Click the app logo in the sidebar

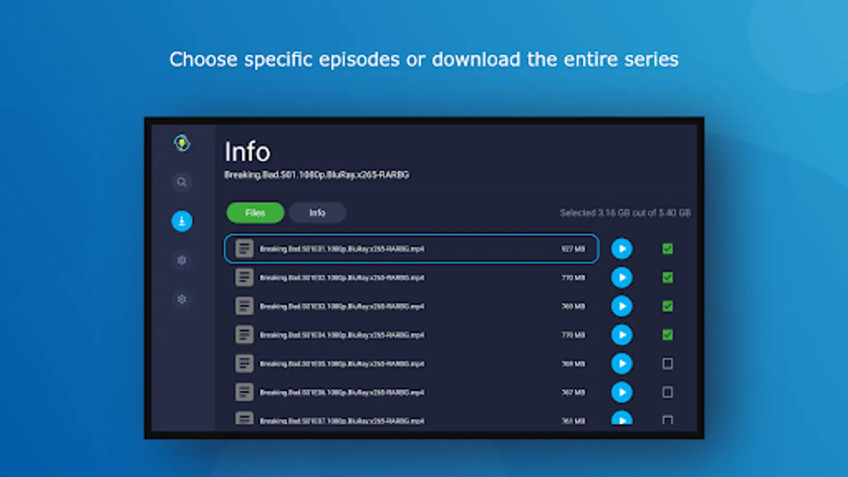[x=182, y=143]
